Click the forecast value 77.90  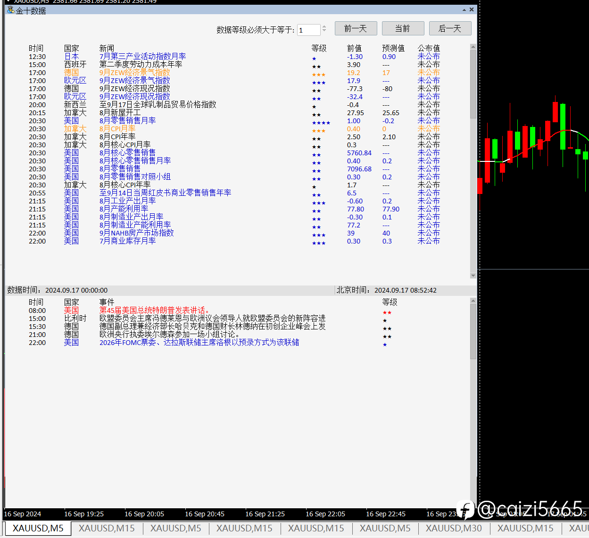point(391,209)
